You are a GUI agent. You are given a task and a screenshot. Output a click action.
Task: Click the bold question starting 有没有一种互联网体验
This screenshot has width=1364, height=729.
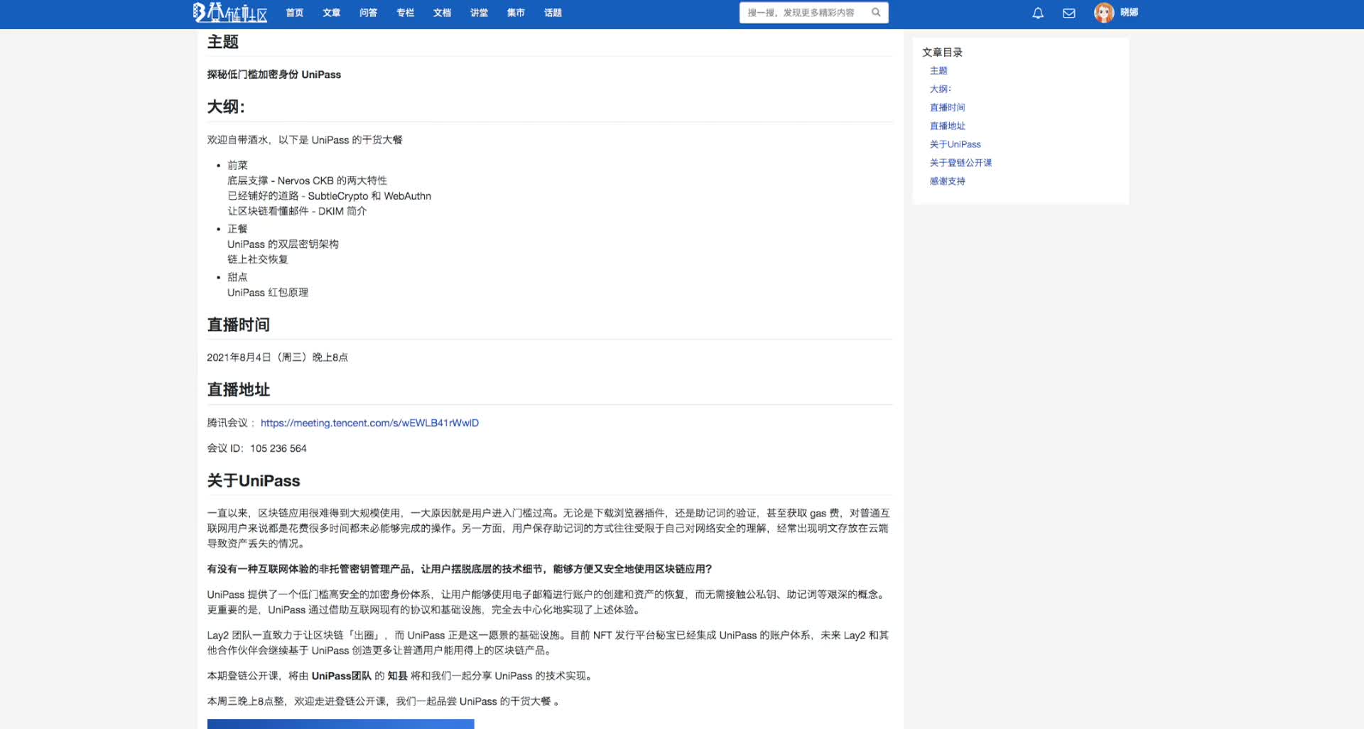[x=460, y=569]
